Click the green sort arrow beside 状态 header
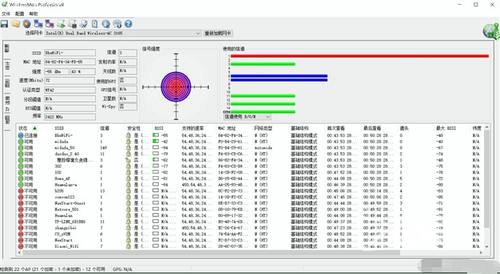This screenshot has height=274, width=500. [35, 128]
